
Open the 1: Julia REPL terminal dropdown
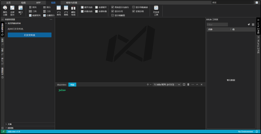coord(167,84)
